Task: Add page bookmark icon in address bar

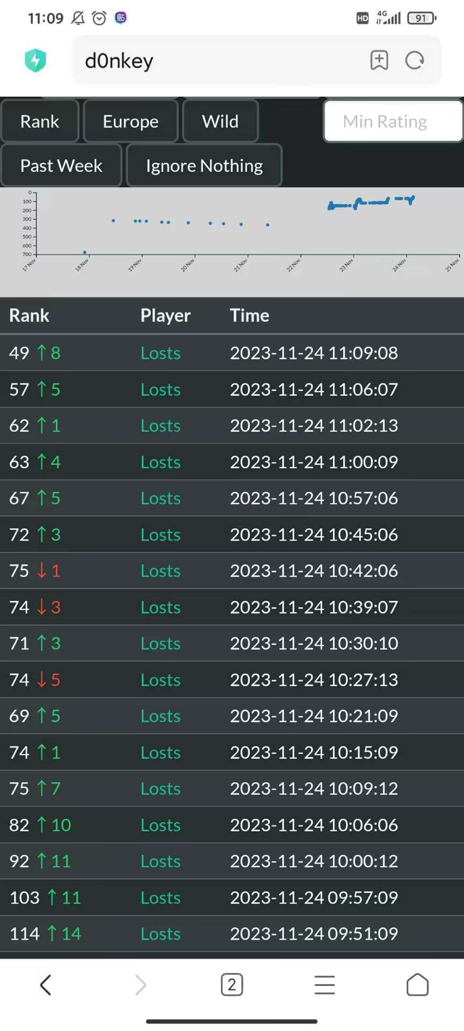Action: (379, 60)
